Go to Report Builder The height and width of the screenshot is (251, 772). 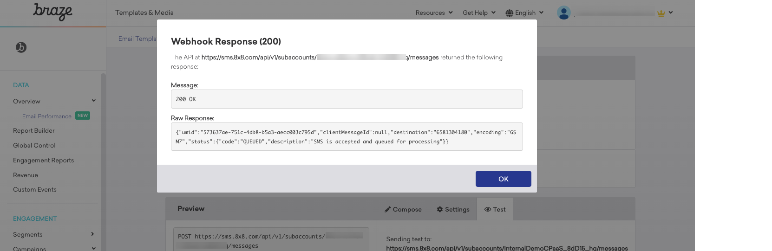click(x=34, y=130)
